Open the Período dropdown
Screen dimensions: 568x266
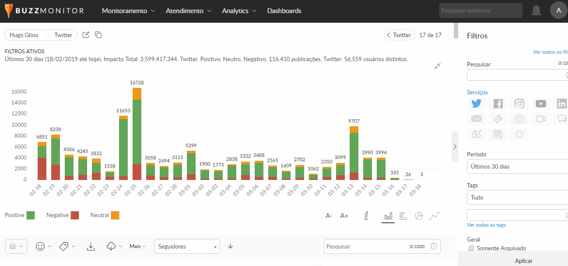(516, 166)
